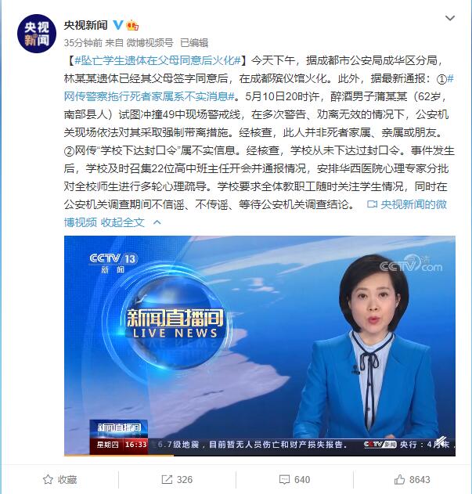Click the gold crown membership badge
The height and width of the screenshot is (494, 472).
(x=132, y=25)
